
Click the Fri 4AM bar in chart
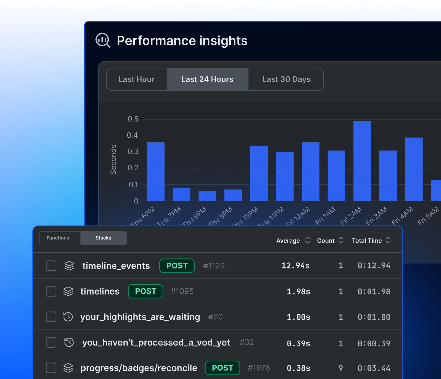(414, 169)
